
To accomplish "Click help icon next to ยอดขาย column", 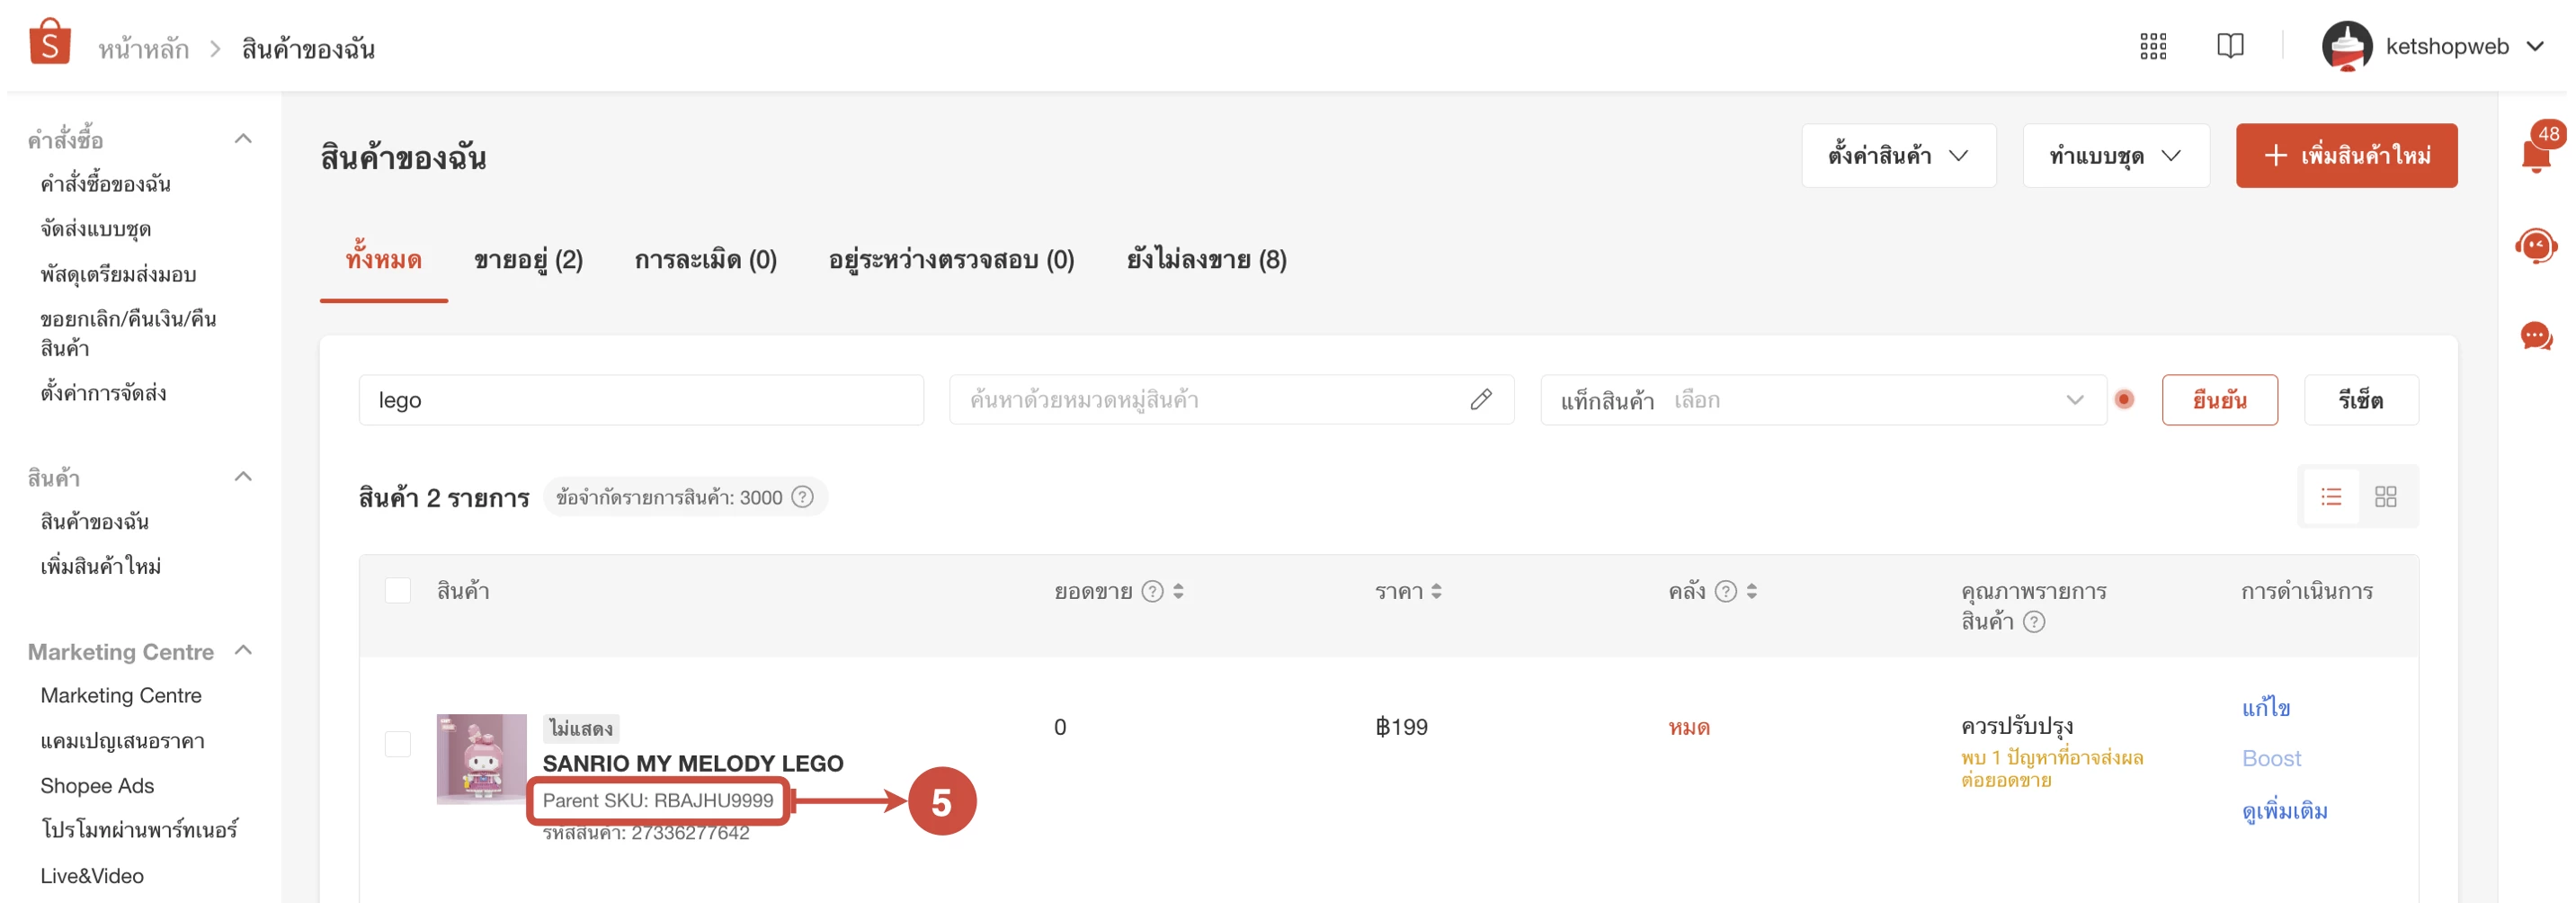I will [1152, 591].
